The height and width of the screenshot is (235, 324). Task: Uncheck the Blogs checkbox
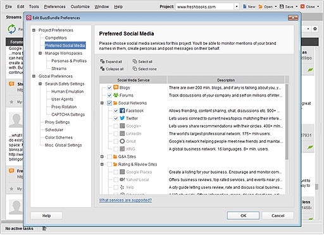pos(109,88)
